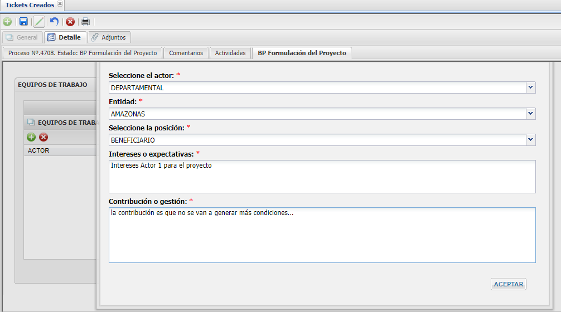The width and height of the screenshot is (561, 312).
Task: Click the red delete icon in toolbar
Action: coord(70,22)
